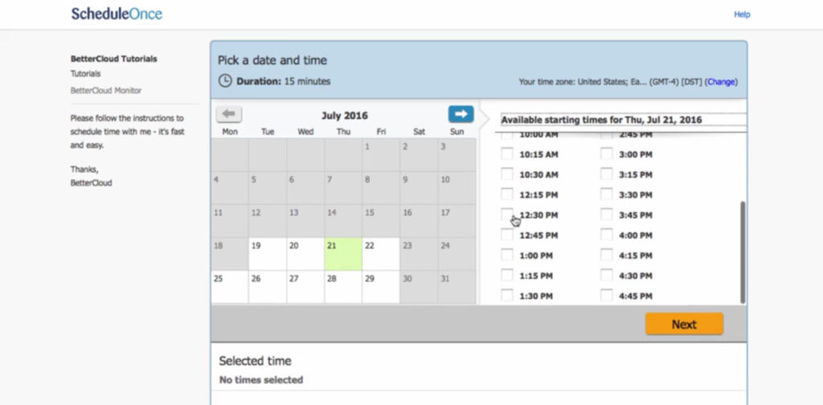Image resolution: width=823 pixels, height=405 pixels.
Task: Select July 19 on the calendar
Action: [x=268, y=254]
